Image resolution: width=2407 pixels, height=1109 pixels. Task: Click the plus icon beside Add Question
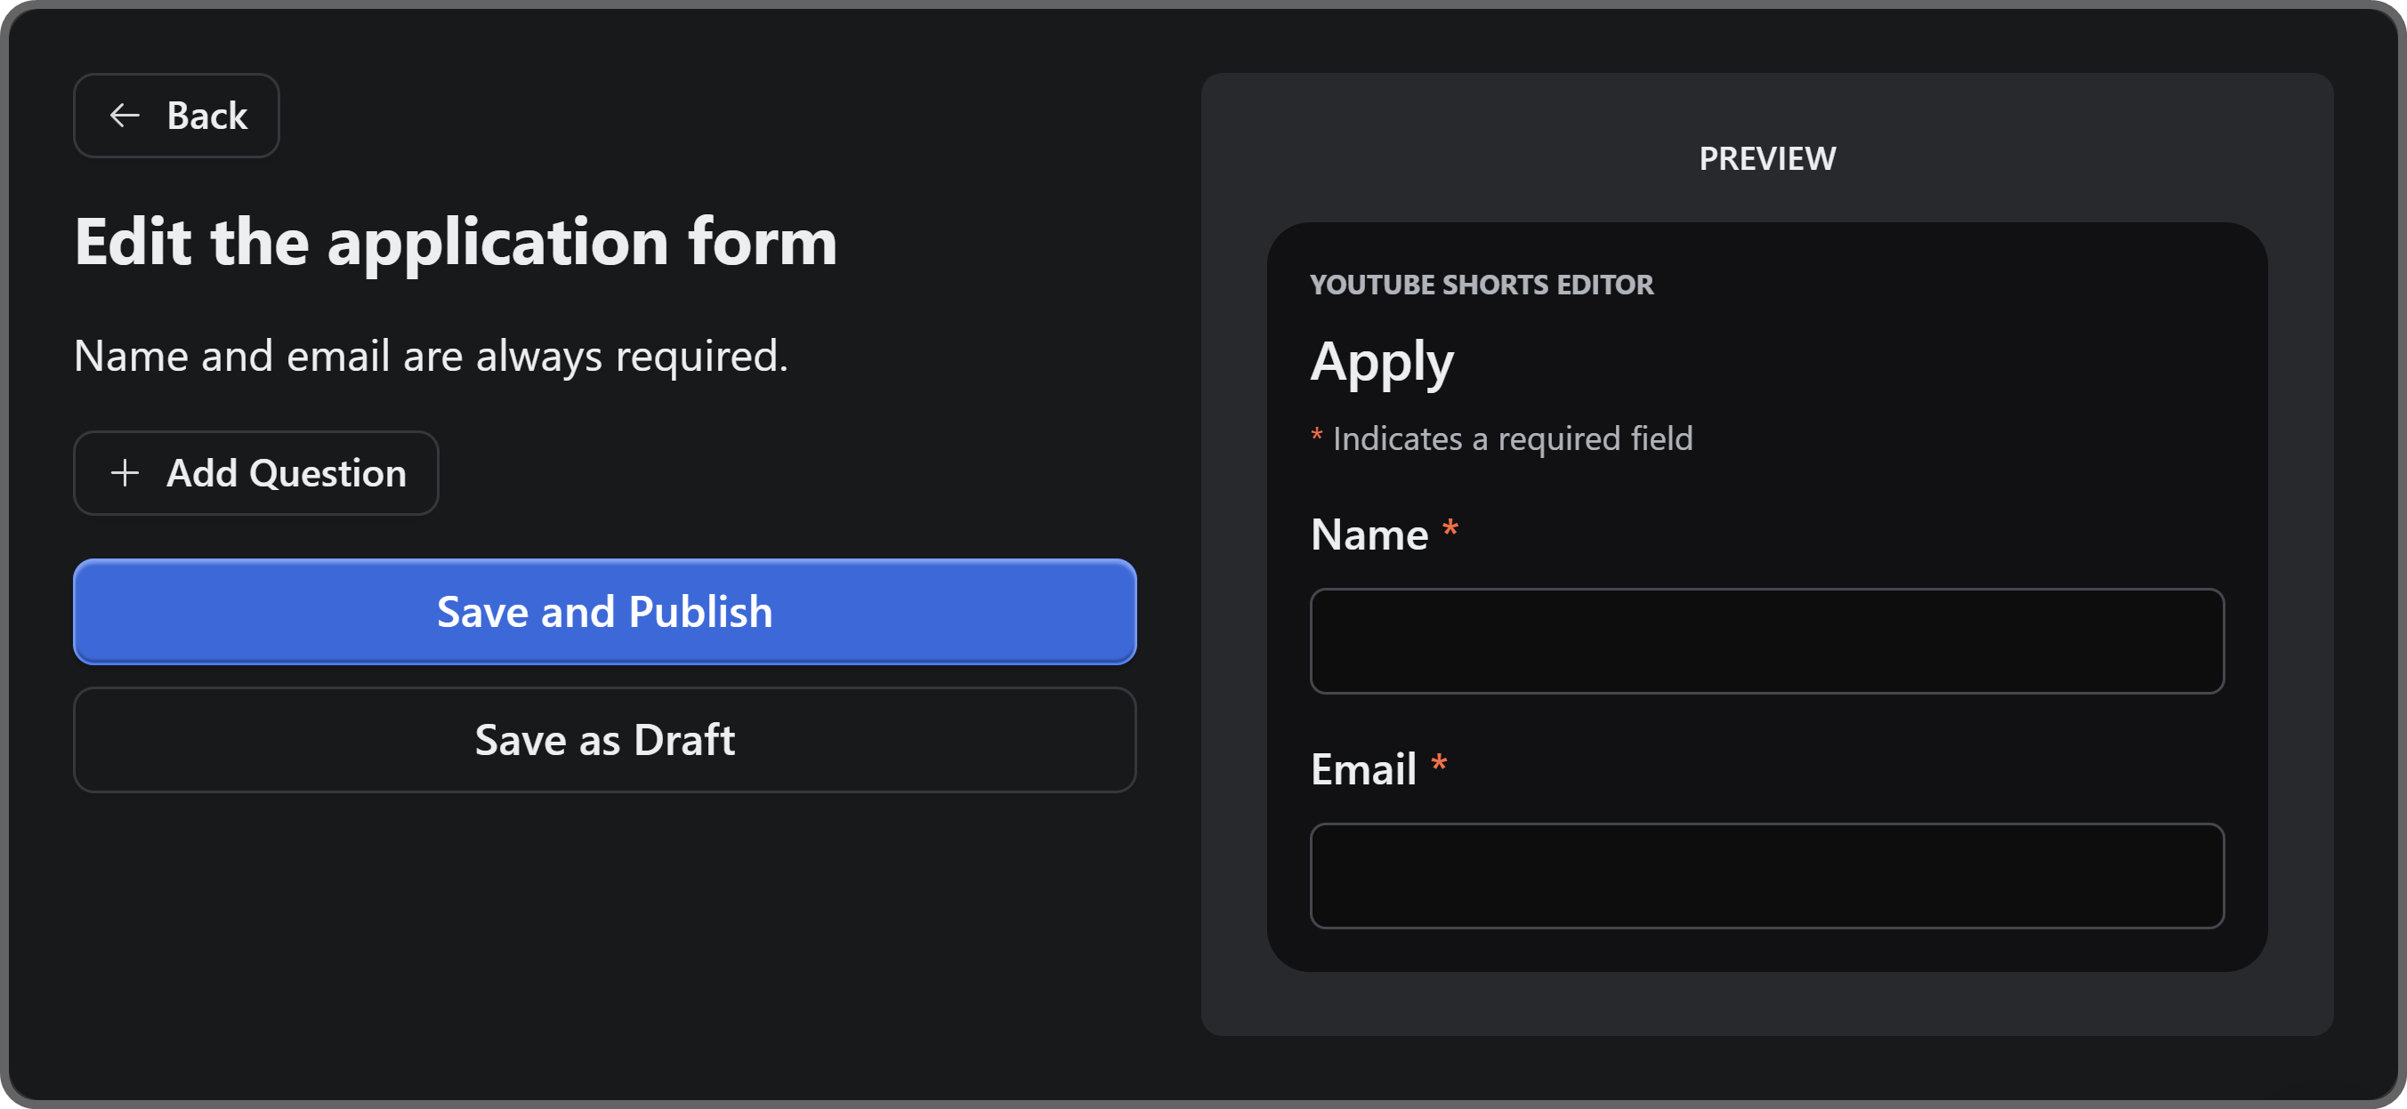click(x=125, y=473)
